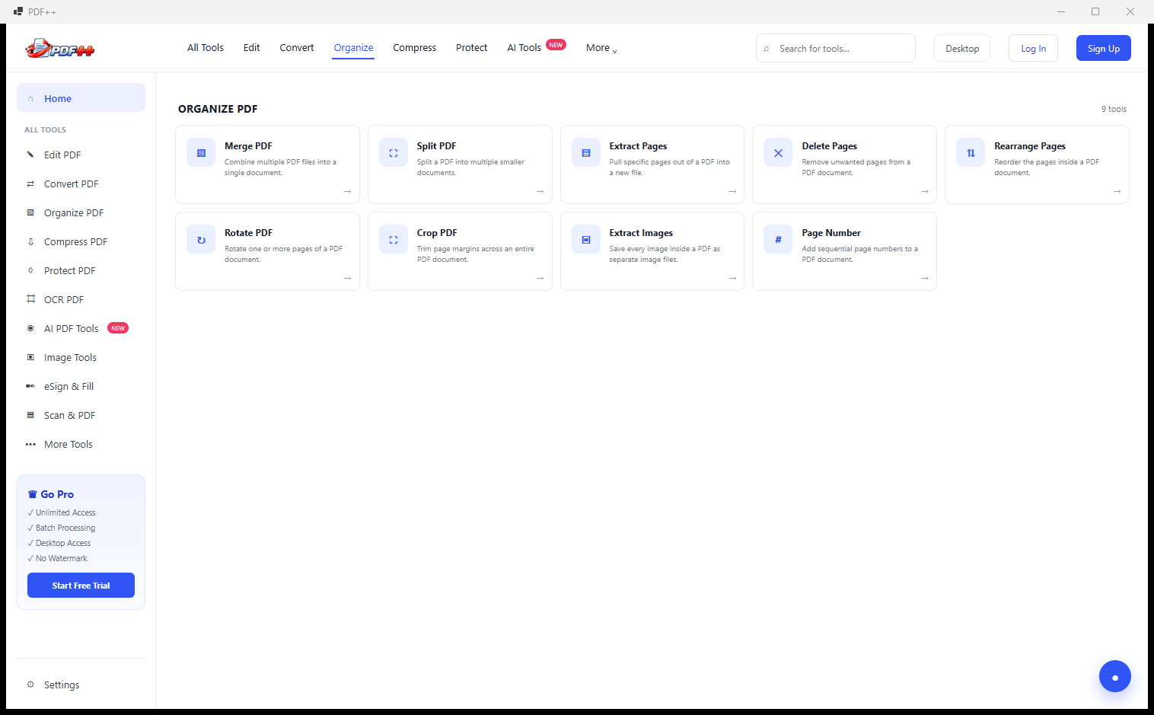The image size is (1154, 715).
Task: Click the Convert PDF sidebar icon
Action: click(30, 184)
